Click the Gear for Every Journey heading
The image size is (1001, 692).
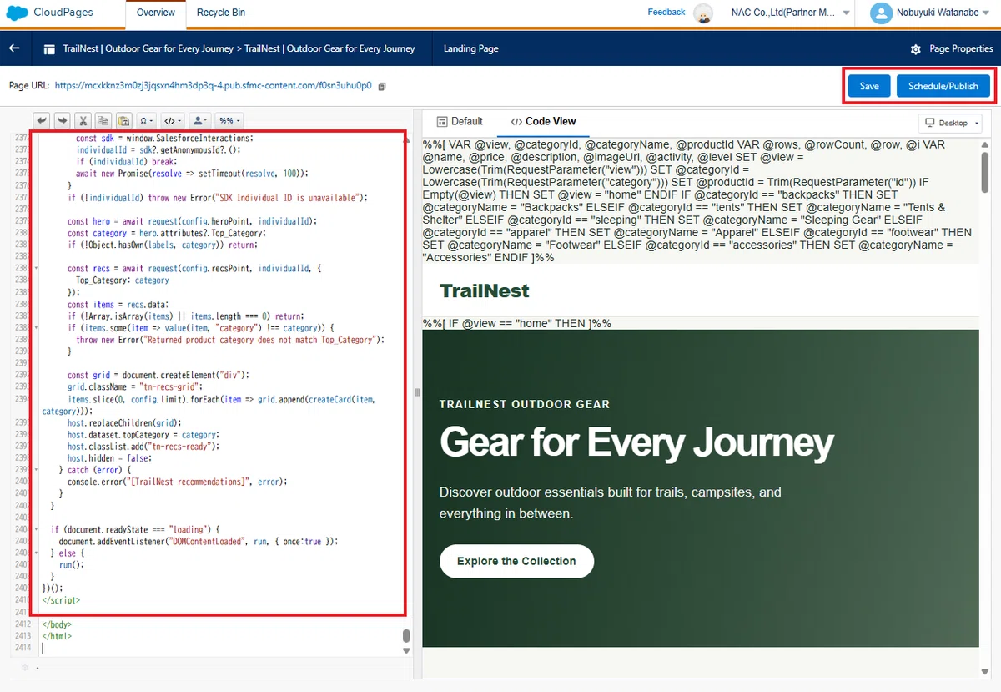(x=636, y=442)
